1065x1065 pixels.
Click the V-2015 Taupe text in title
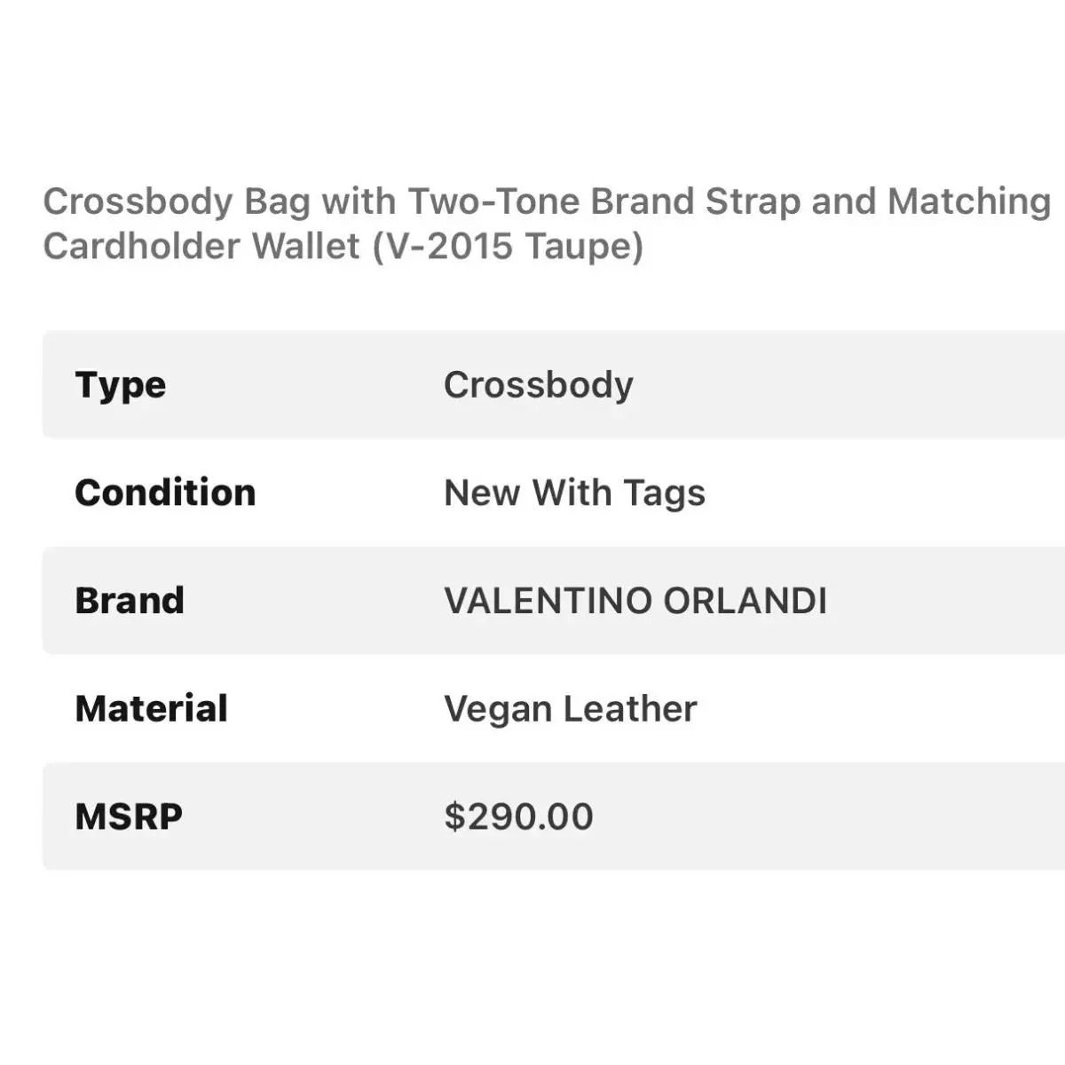[507, 247]
